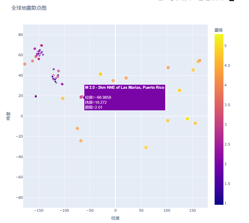Click x-axis tick label −150
The width and height of the screenshot is (249, 223).
39,211
